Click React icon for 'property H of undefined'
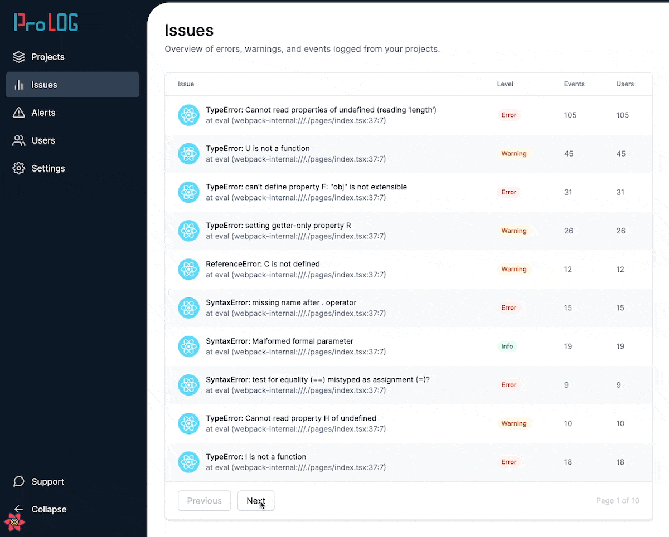Viewport: 669px width, 537px height. [188, 423]
